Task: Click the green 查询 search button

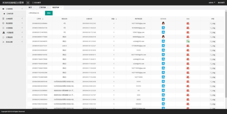Action: click(49, 13)
